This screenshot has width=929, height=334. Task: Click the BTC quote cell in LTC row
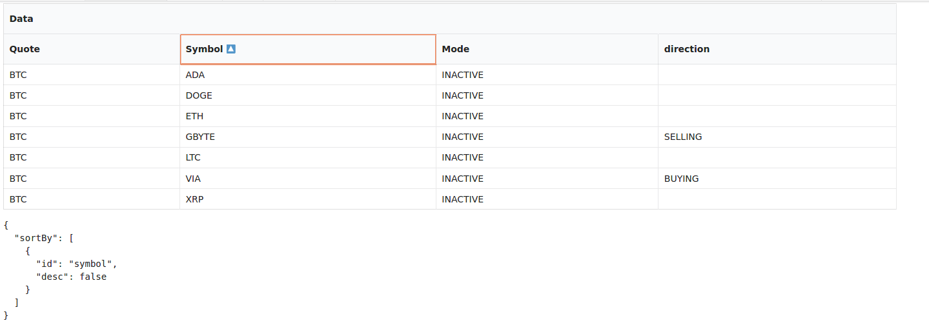tap(92, 157)
